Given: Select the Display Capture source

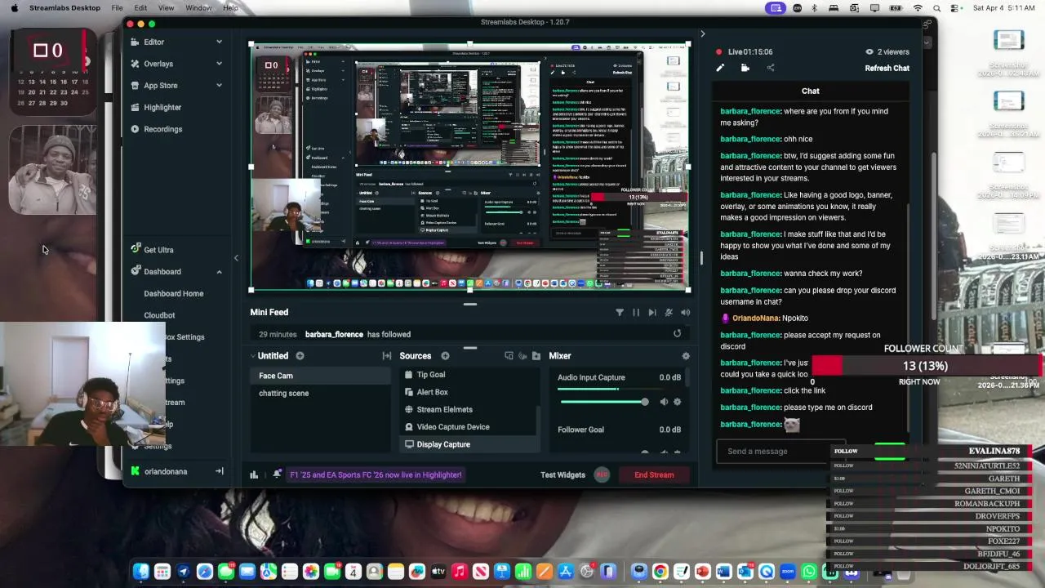Looking at the screenshot, I should tap(469, 444).
